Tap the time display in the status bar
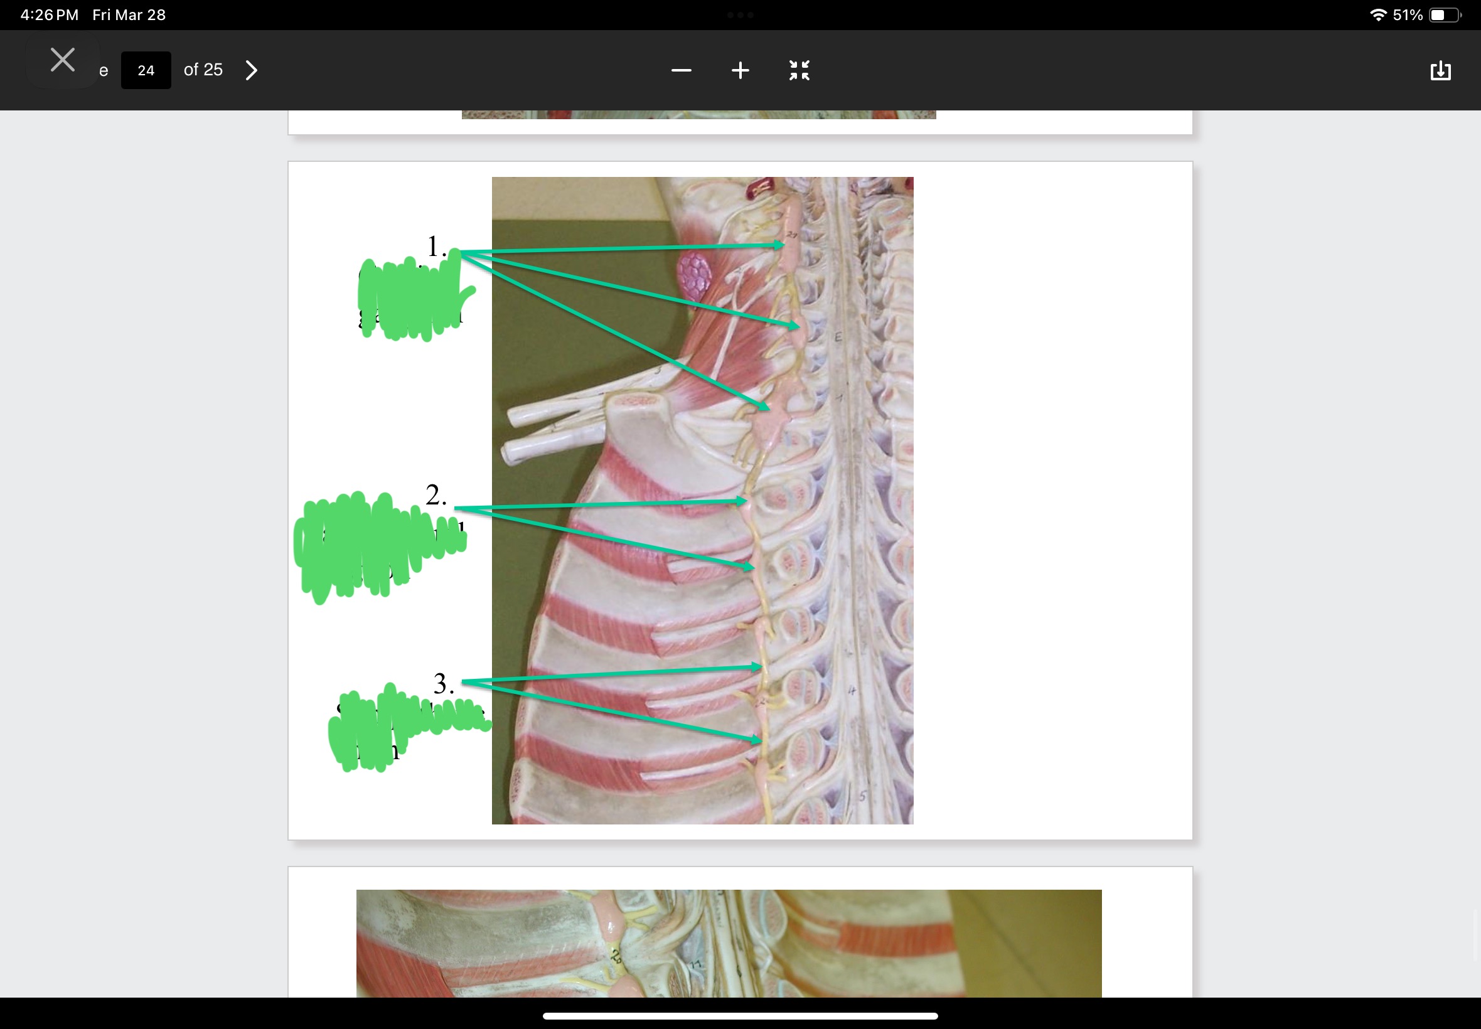 click(x=49, y=15)
